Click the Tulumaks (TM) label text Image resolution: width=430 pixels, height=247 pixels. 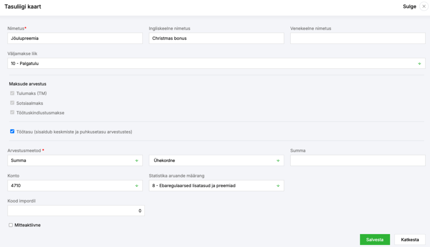31,93
